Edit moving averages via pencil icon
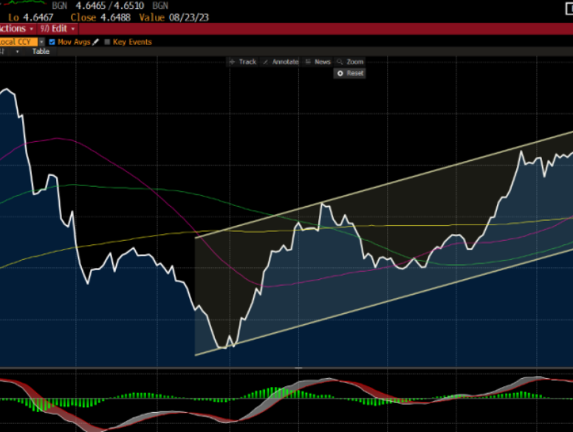This screenshot has height=432, width=573. (96, 42)
